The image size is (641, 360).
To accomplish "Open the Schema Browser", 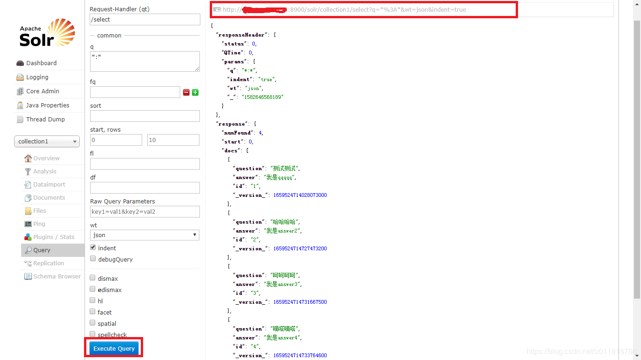I will pos(57,277).
